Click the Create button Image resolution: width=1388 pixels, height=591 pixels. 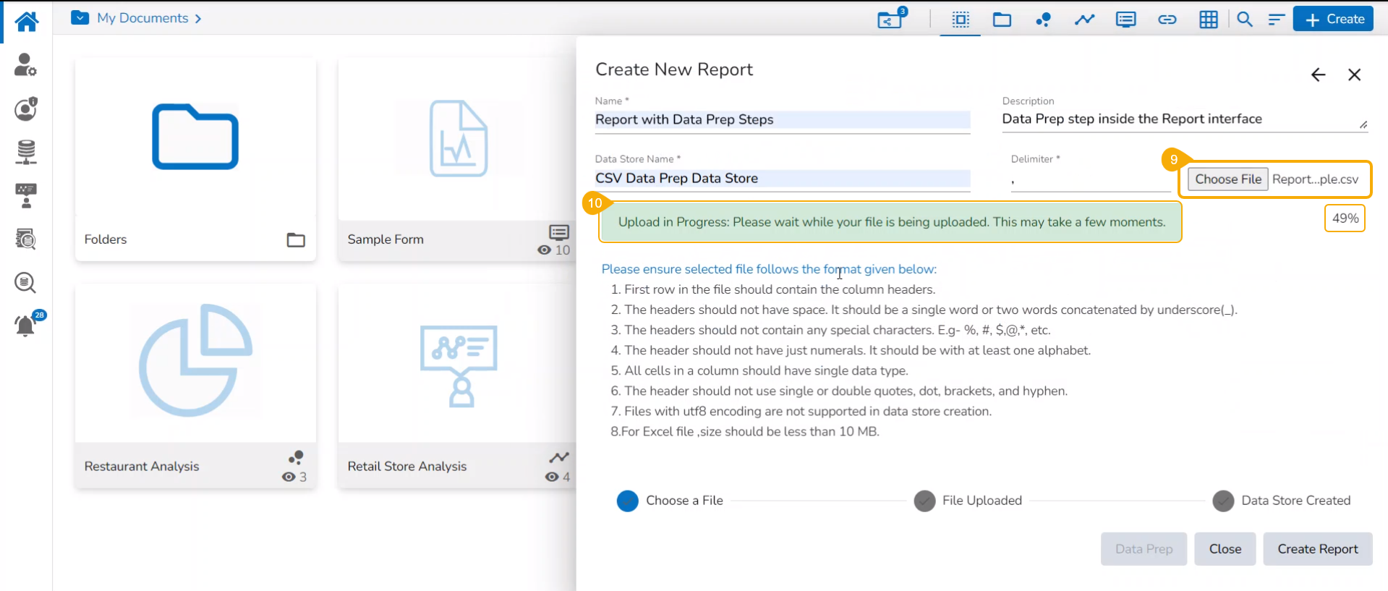[x=1333, y=20]
